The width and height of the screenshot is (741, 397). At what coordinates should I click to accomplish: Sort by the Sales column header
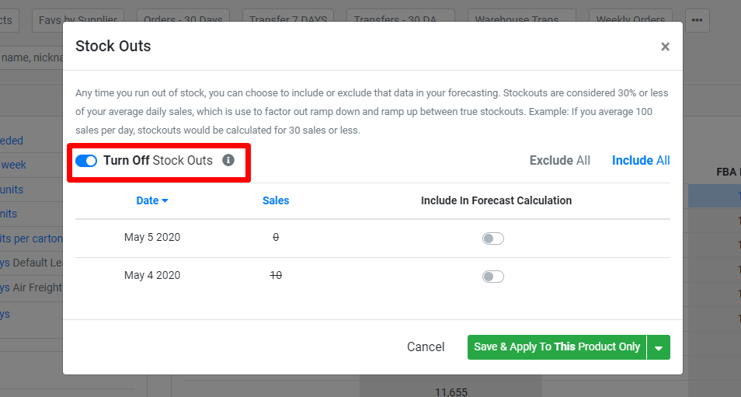[x=276, y=200]
